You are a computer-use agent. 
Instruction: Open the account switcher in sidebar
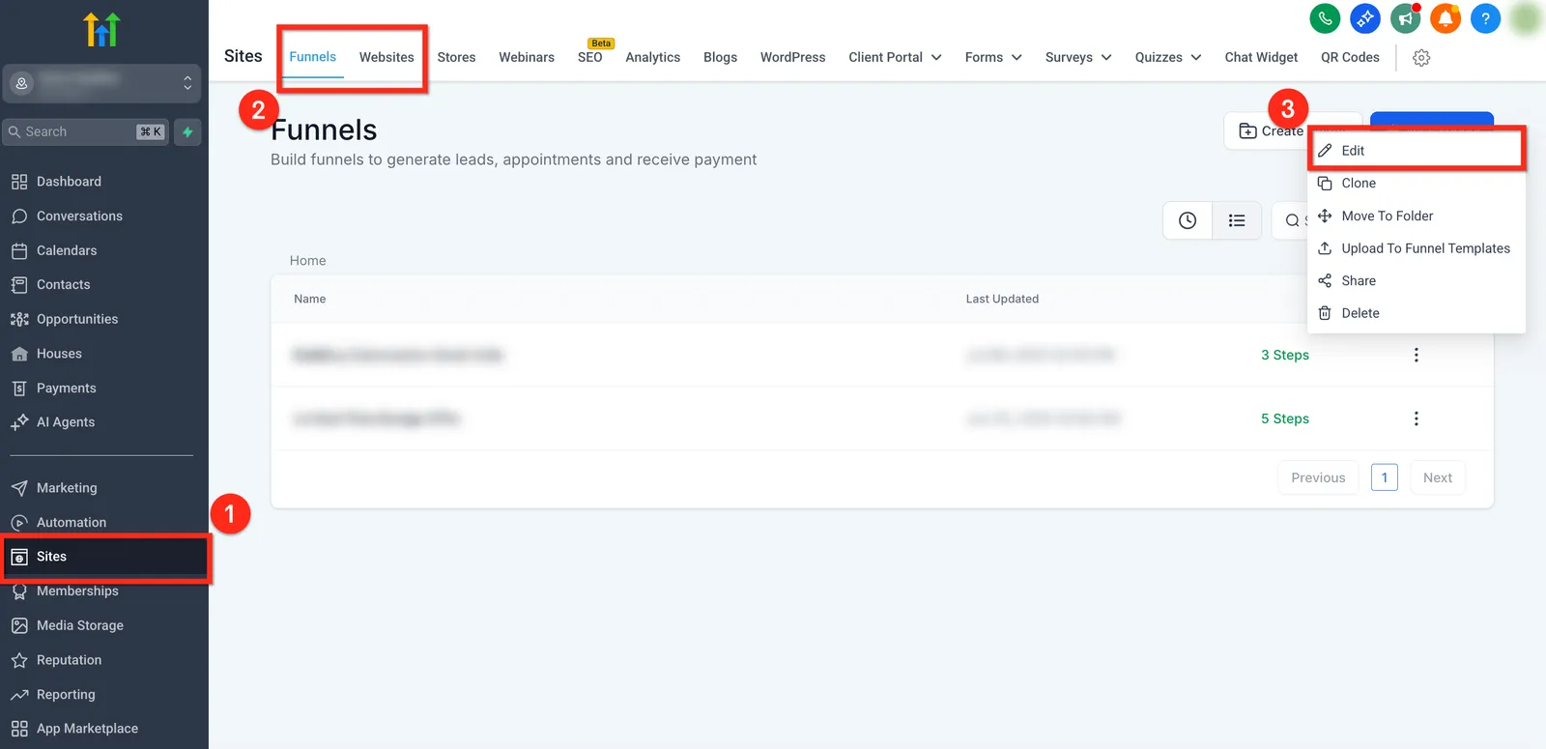pos(101,83)
